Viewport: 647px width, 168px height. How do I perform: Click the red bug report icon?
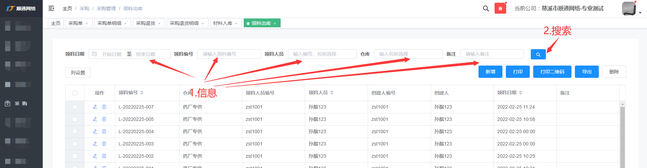(500, 9)
